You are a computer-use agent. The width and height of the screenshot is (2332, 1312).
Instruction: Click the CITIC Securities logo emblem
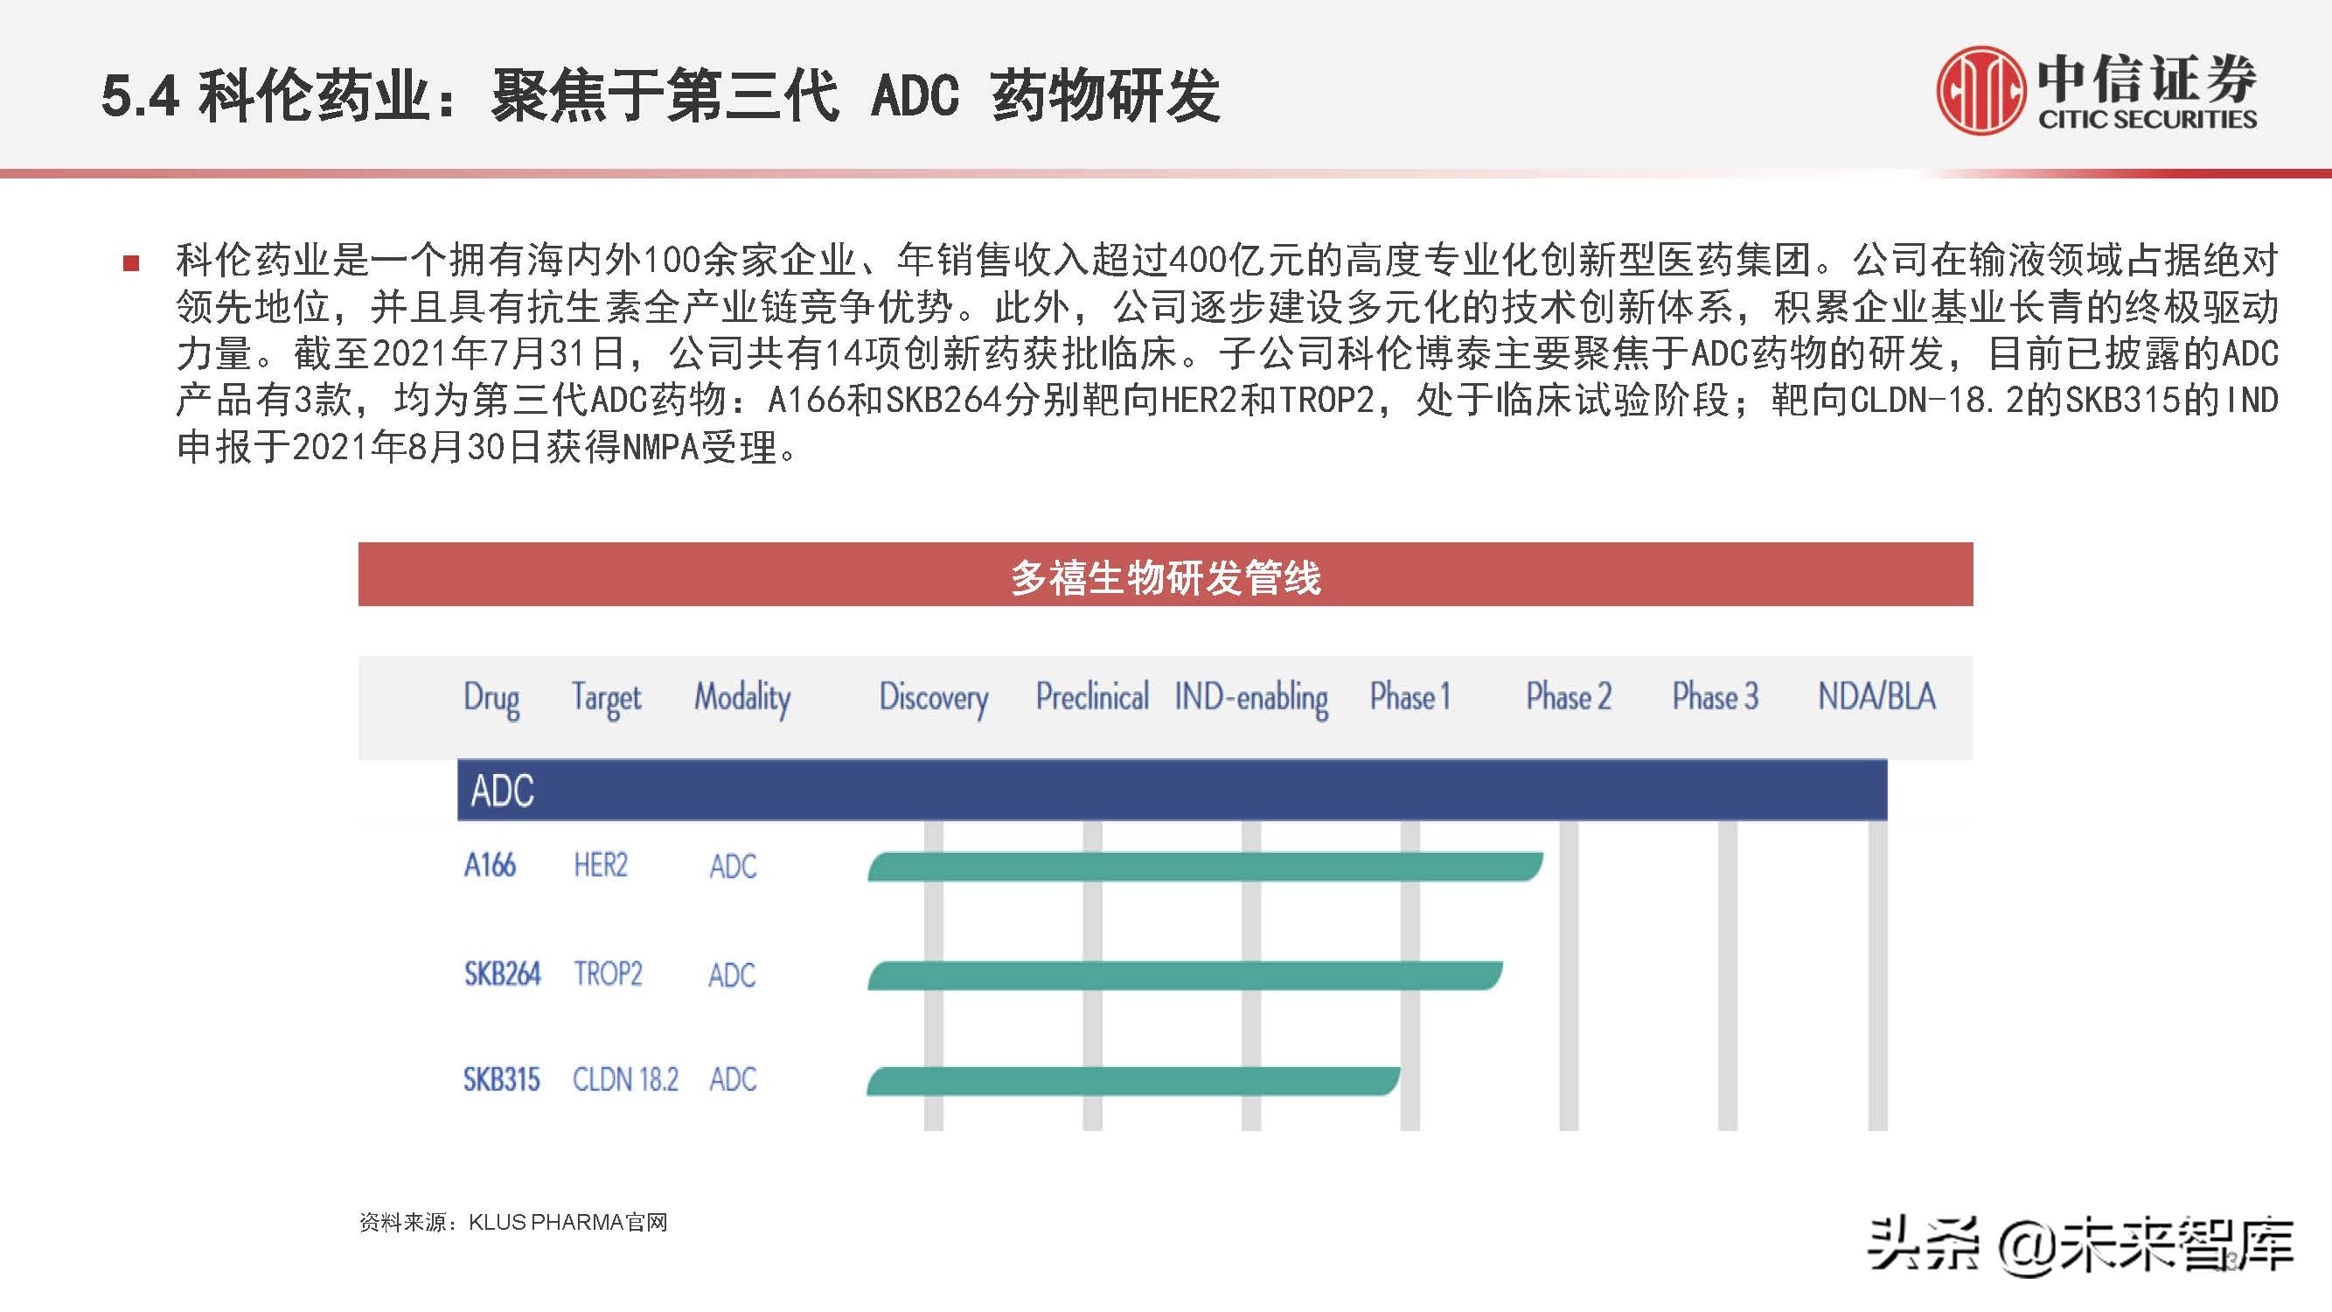pos(1980,91)
